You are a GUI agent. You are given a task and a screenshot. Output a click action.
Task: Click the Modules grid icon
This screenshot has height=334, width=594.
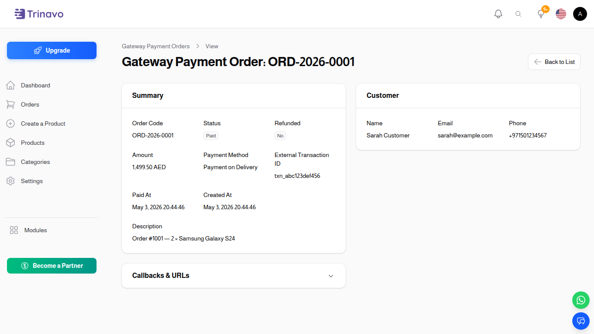[14, 230]
